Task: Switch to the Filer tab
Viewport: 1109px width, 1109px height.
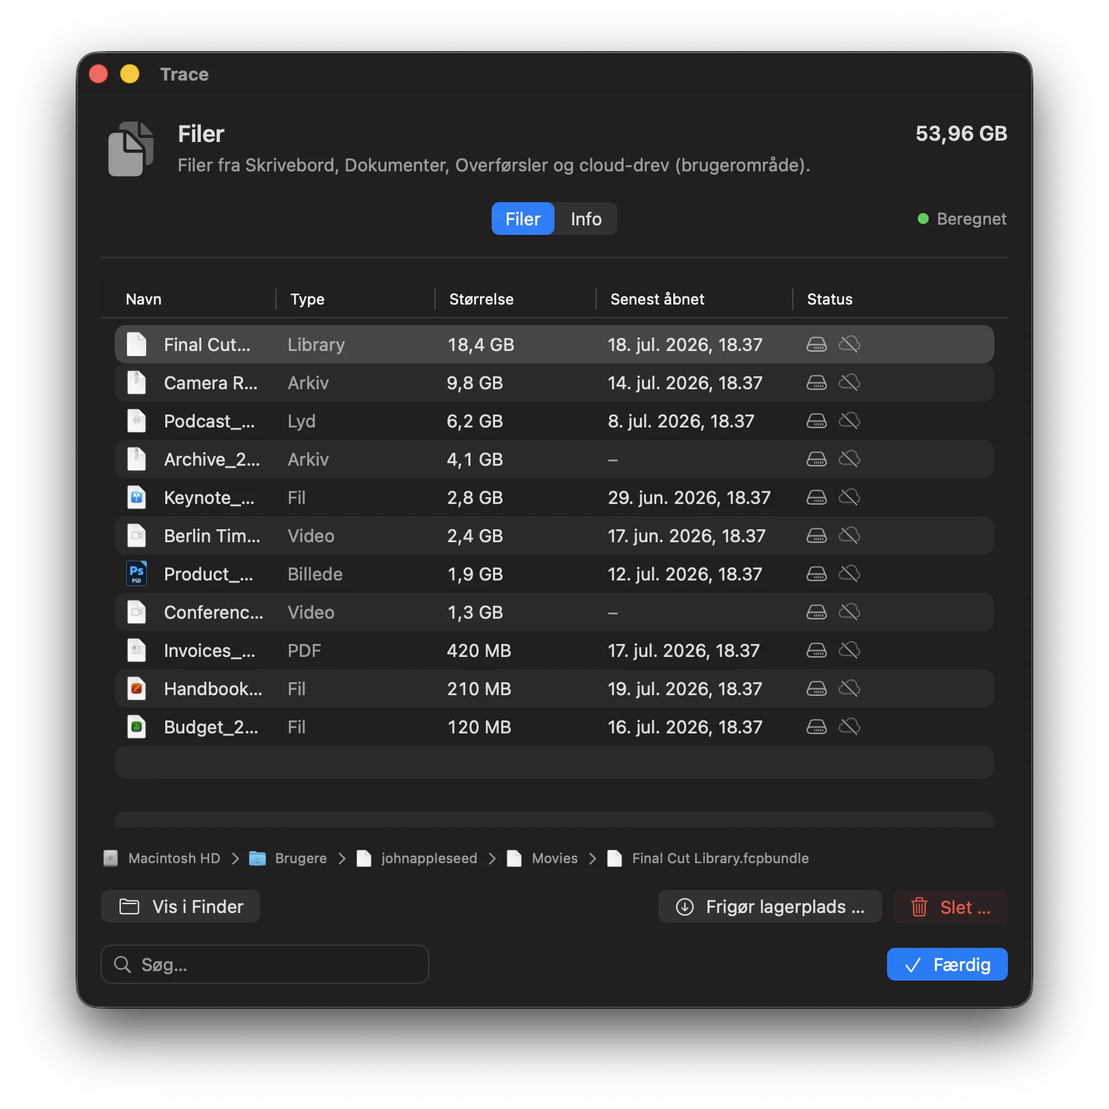Action: [x=523, y=219]
